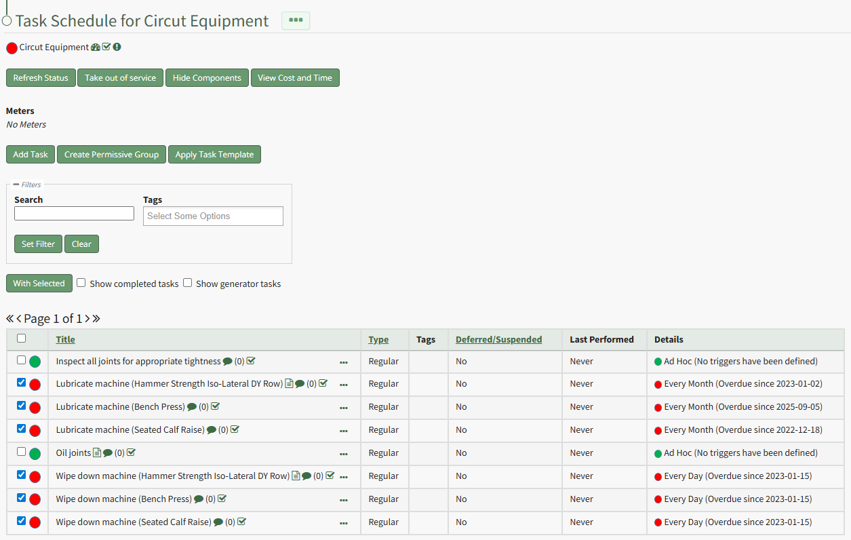Open comments for Wipe down machine (Seated Calf Raise)
The width and height of the screenshot is (851, 540).
[x=218, y=522]
